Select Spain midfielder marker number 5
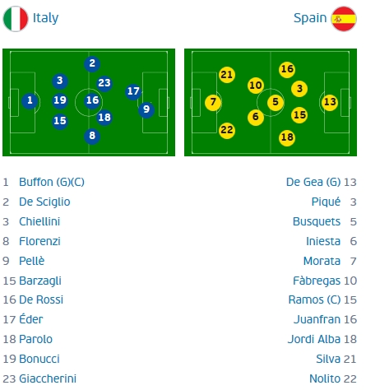Image resolution: width=366 pixels, height=390 pixels. tap(276, 102)
